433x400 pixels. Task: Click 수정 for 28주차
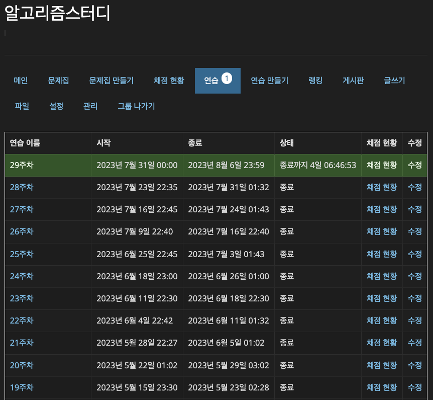415,187
